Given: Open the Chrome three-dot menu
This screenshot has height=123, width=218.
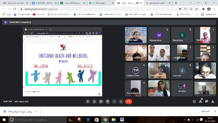Looking at the screenshot, I should click(x=214, y=9).
